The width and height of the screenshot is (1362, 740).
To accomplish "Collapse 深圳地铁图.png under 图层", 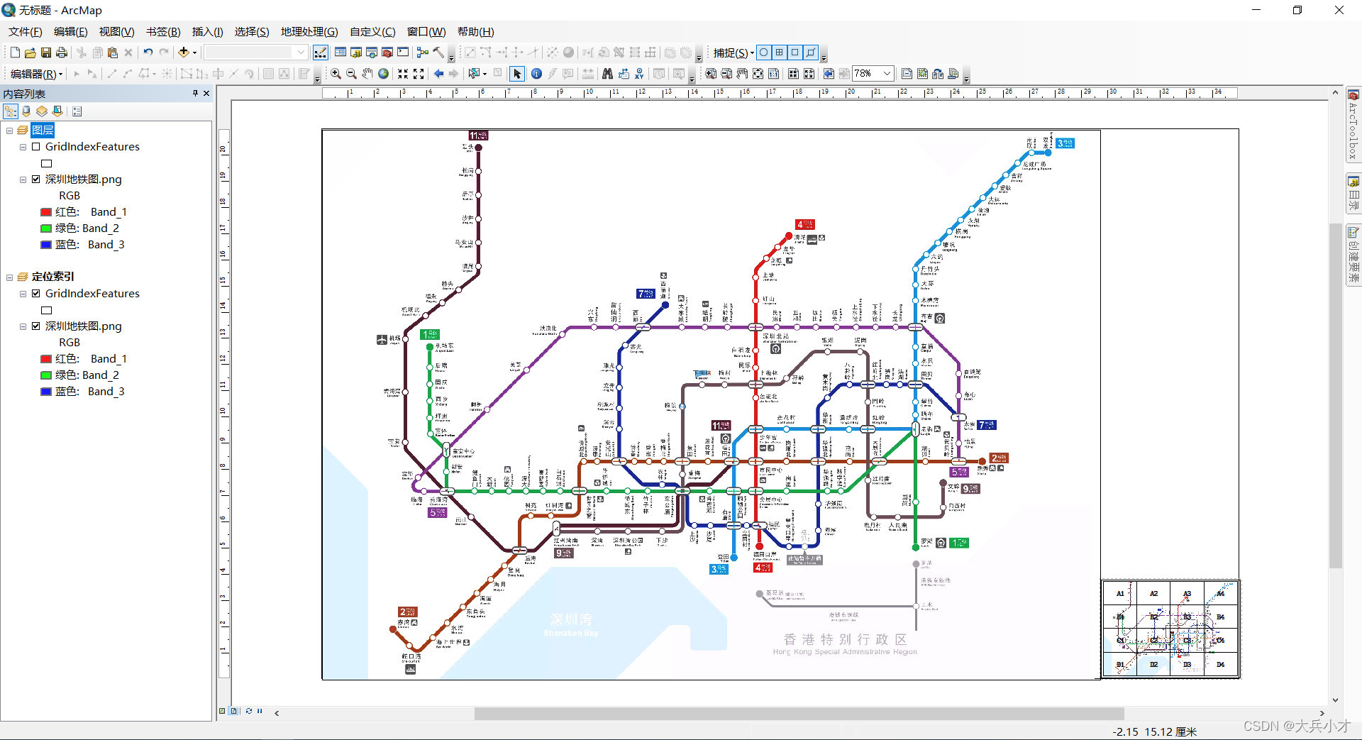I will pos(23,180).
